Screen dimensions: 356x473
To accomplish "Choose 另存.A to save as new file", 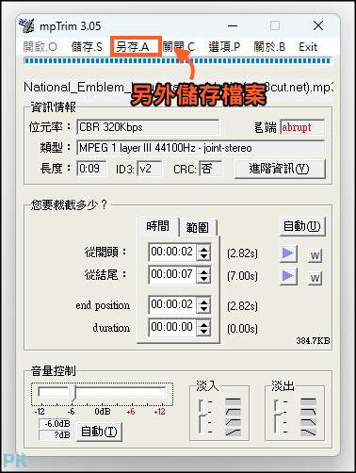I will tap(133, 47).
